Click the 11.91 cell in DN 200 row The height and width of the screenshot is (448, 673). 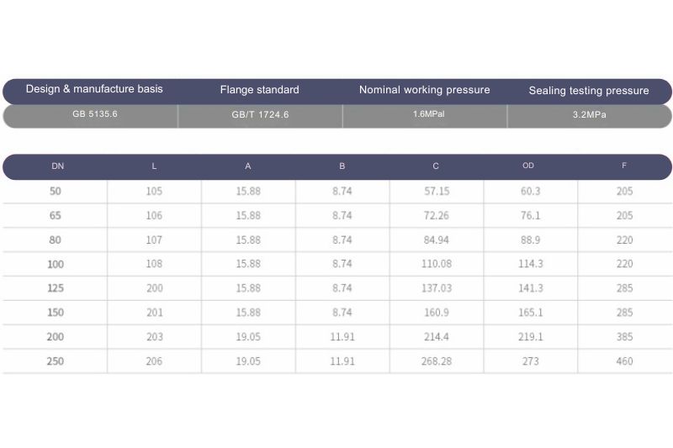(x=342, y=336)
